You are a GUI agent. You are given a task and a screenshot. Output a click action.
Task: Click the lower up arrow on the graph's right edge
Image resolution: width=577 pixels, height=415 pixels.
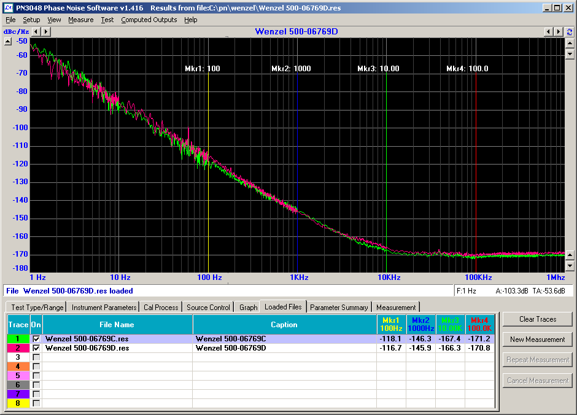570,255
